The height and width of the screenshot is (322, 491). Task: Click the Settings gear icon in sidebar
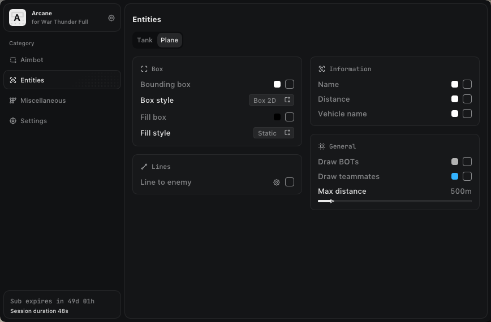click(13, 121)
